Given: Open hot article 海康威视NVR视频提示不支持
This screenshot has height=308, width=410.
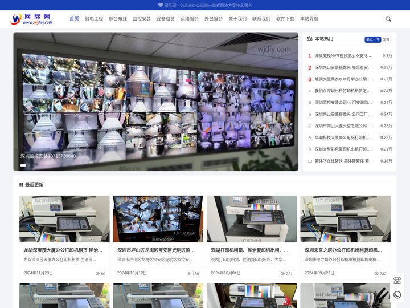Looking at the screenshot, I should [343, 56].
